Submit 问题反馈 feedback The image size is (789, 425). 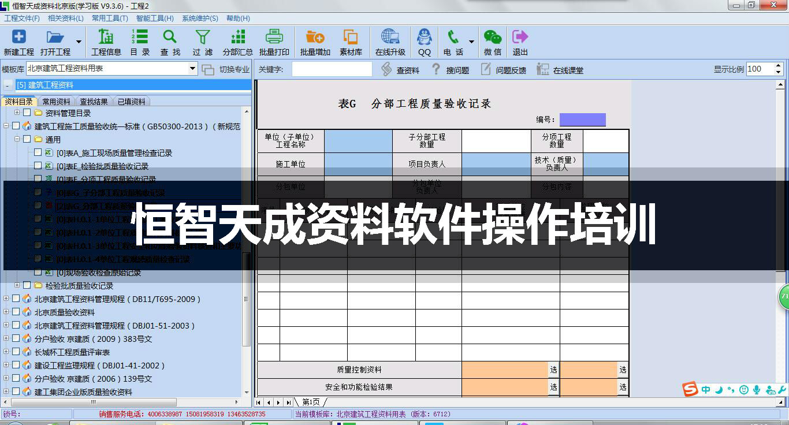pos(503,69)
